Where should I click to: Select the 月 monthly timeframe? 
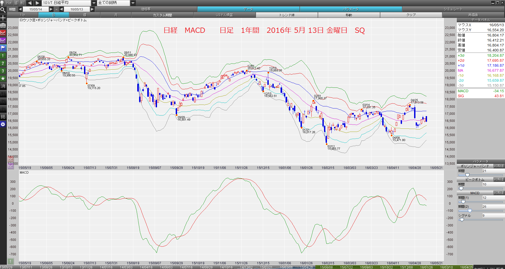click(116, 15)
